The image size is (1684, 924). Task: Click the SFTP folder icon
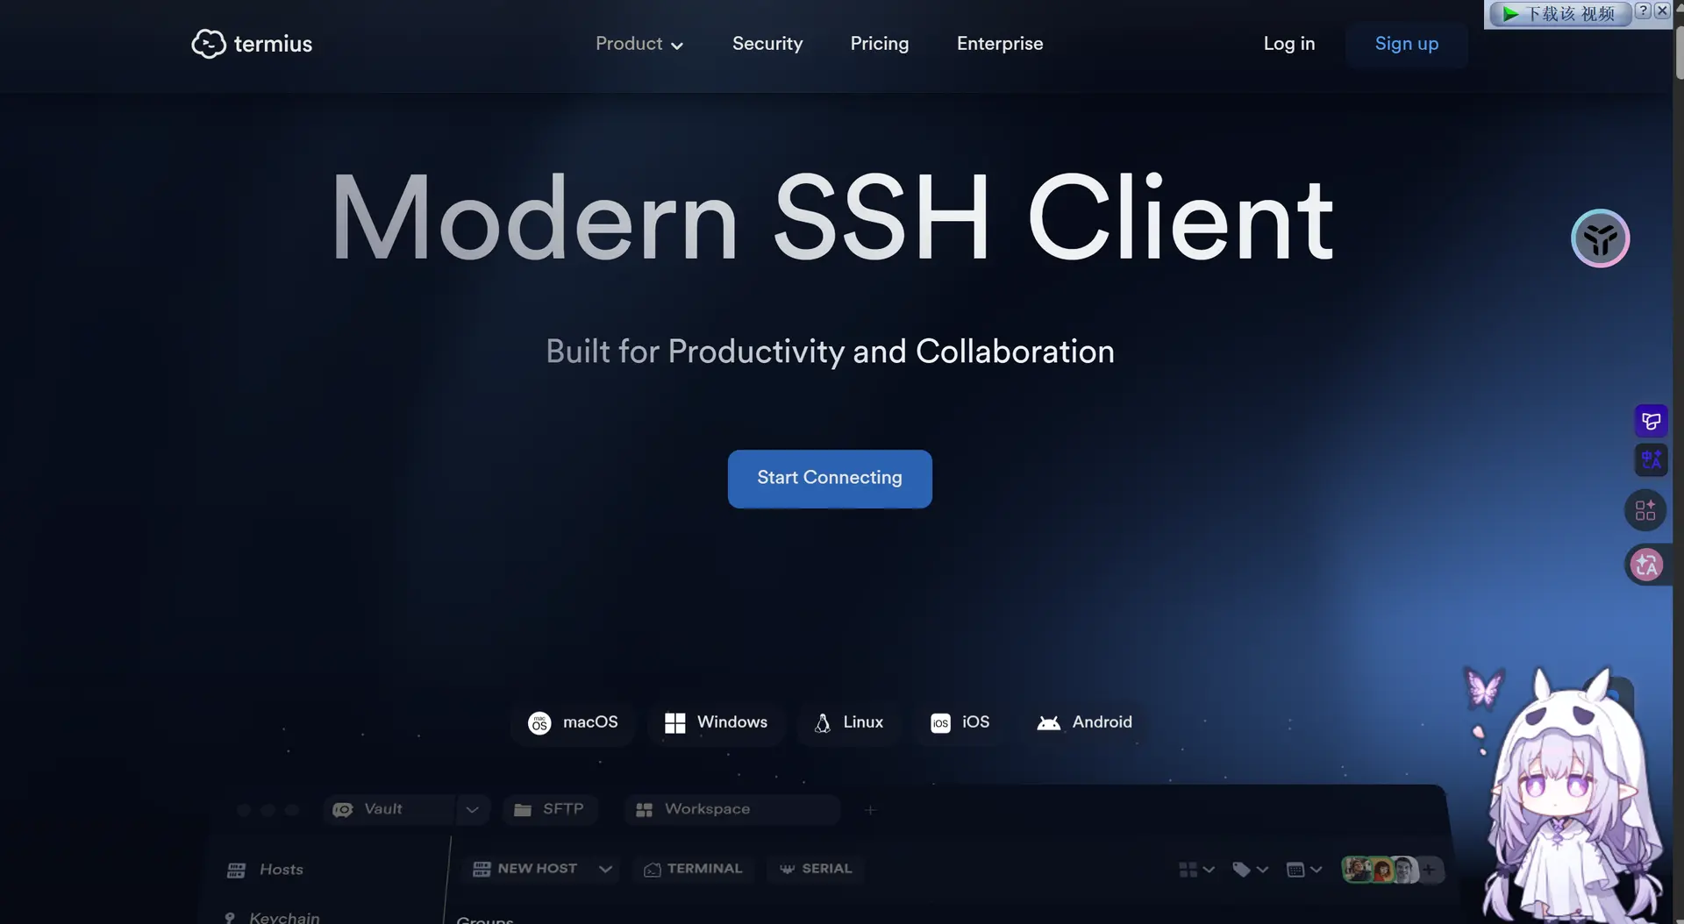[523, 810]
